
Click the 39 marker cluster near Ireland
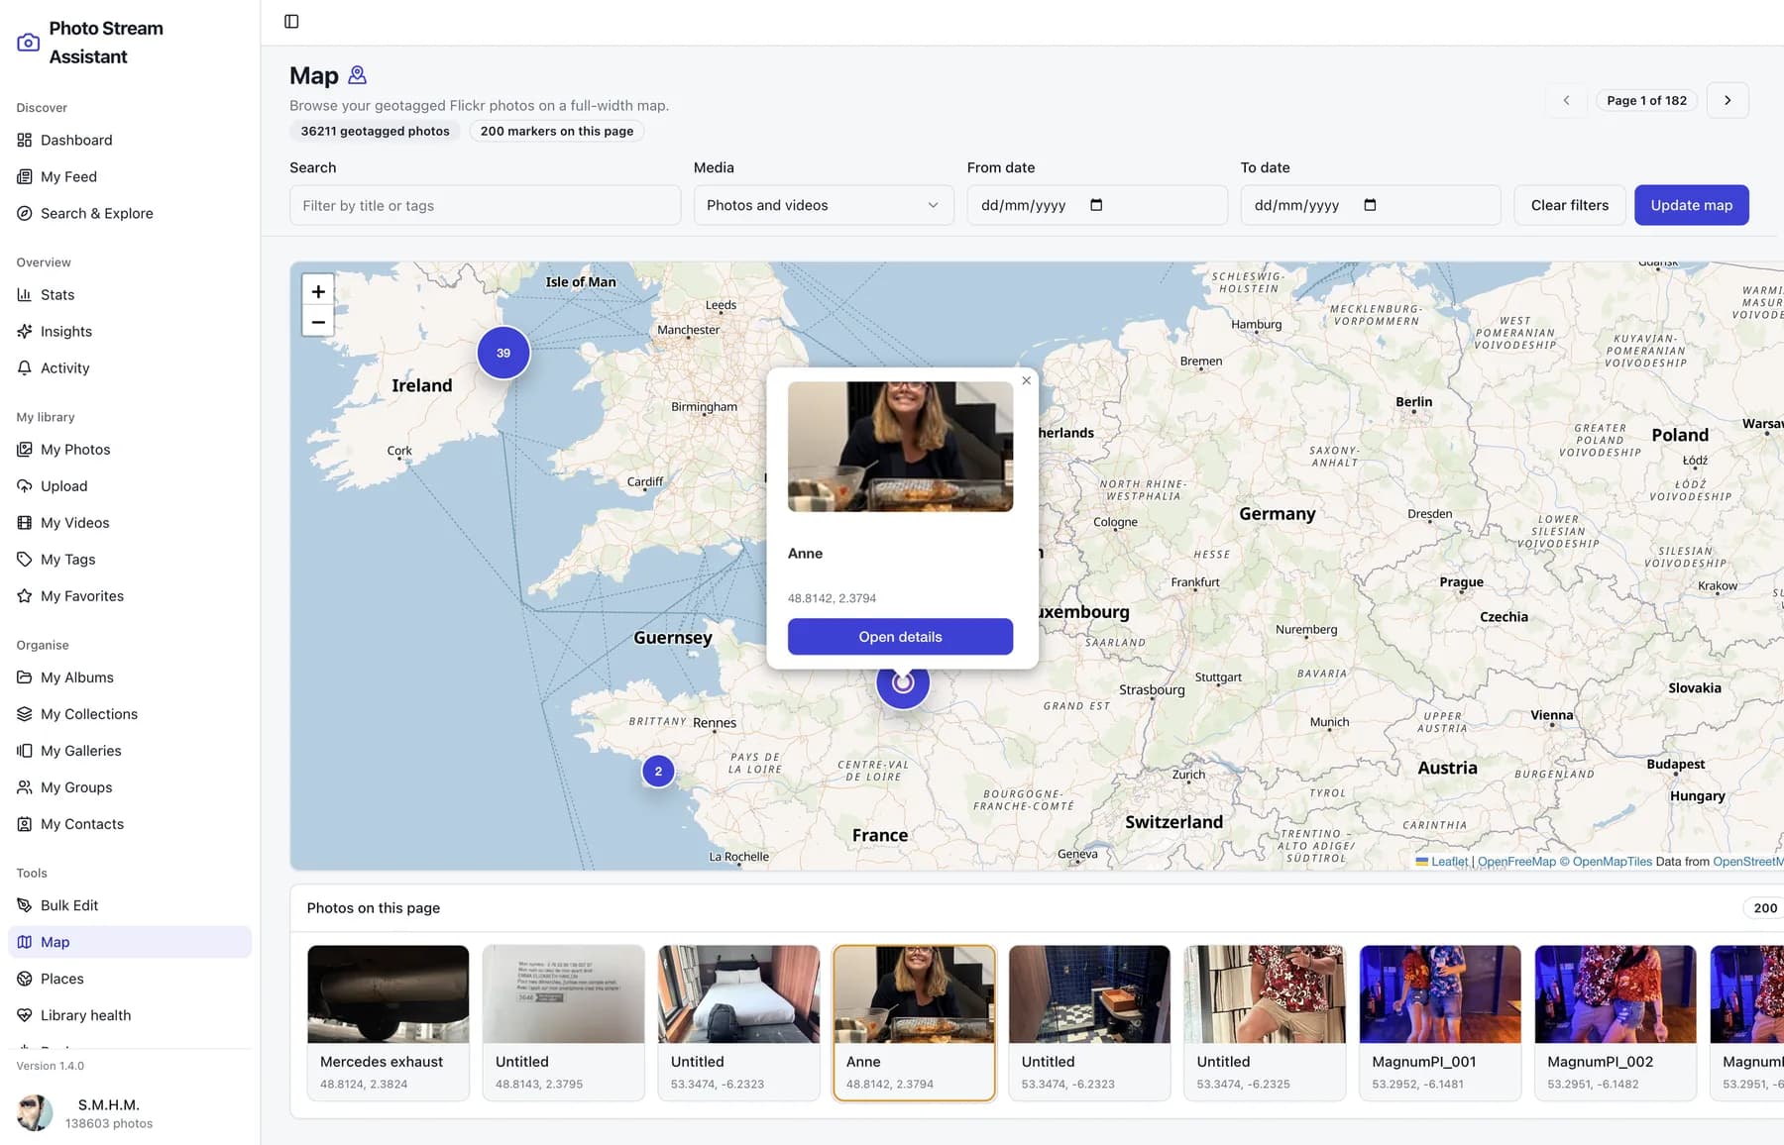click(503, 353)
